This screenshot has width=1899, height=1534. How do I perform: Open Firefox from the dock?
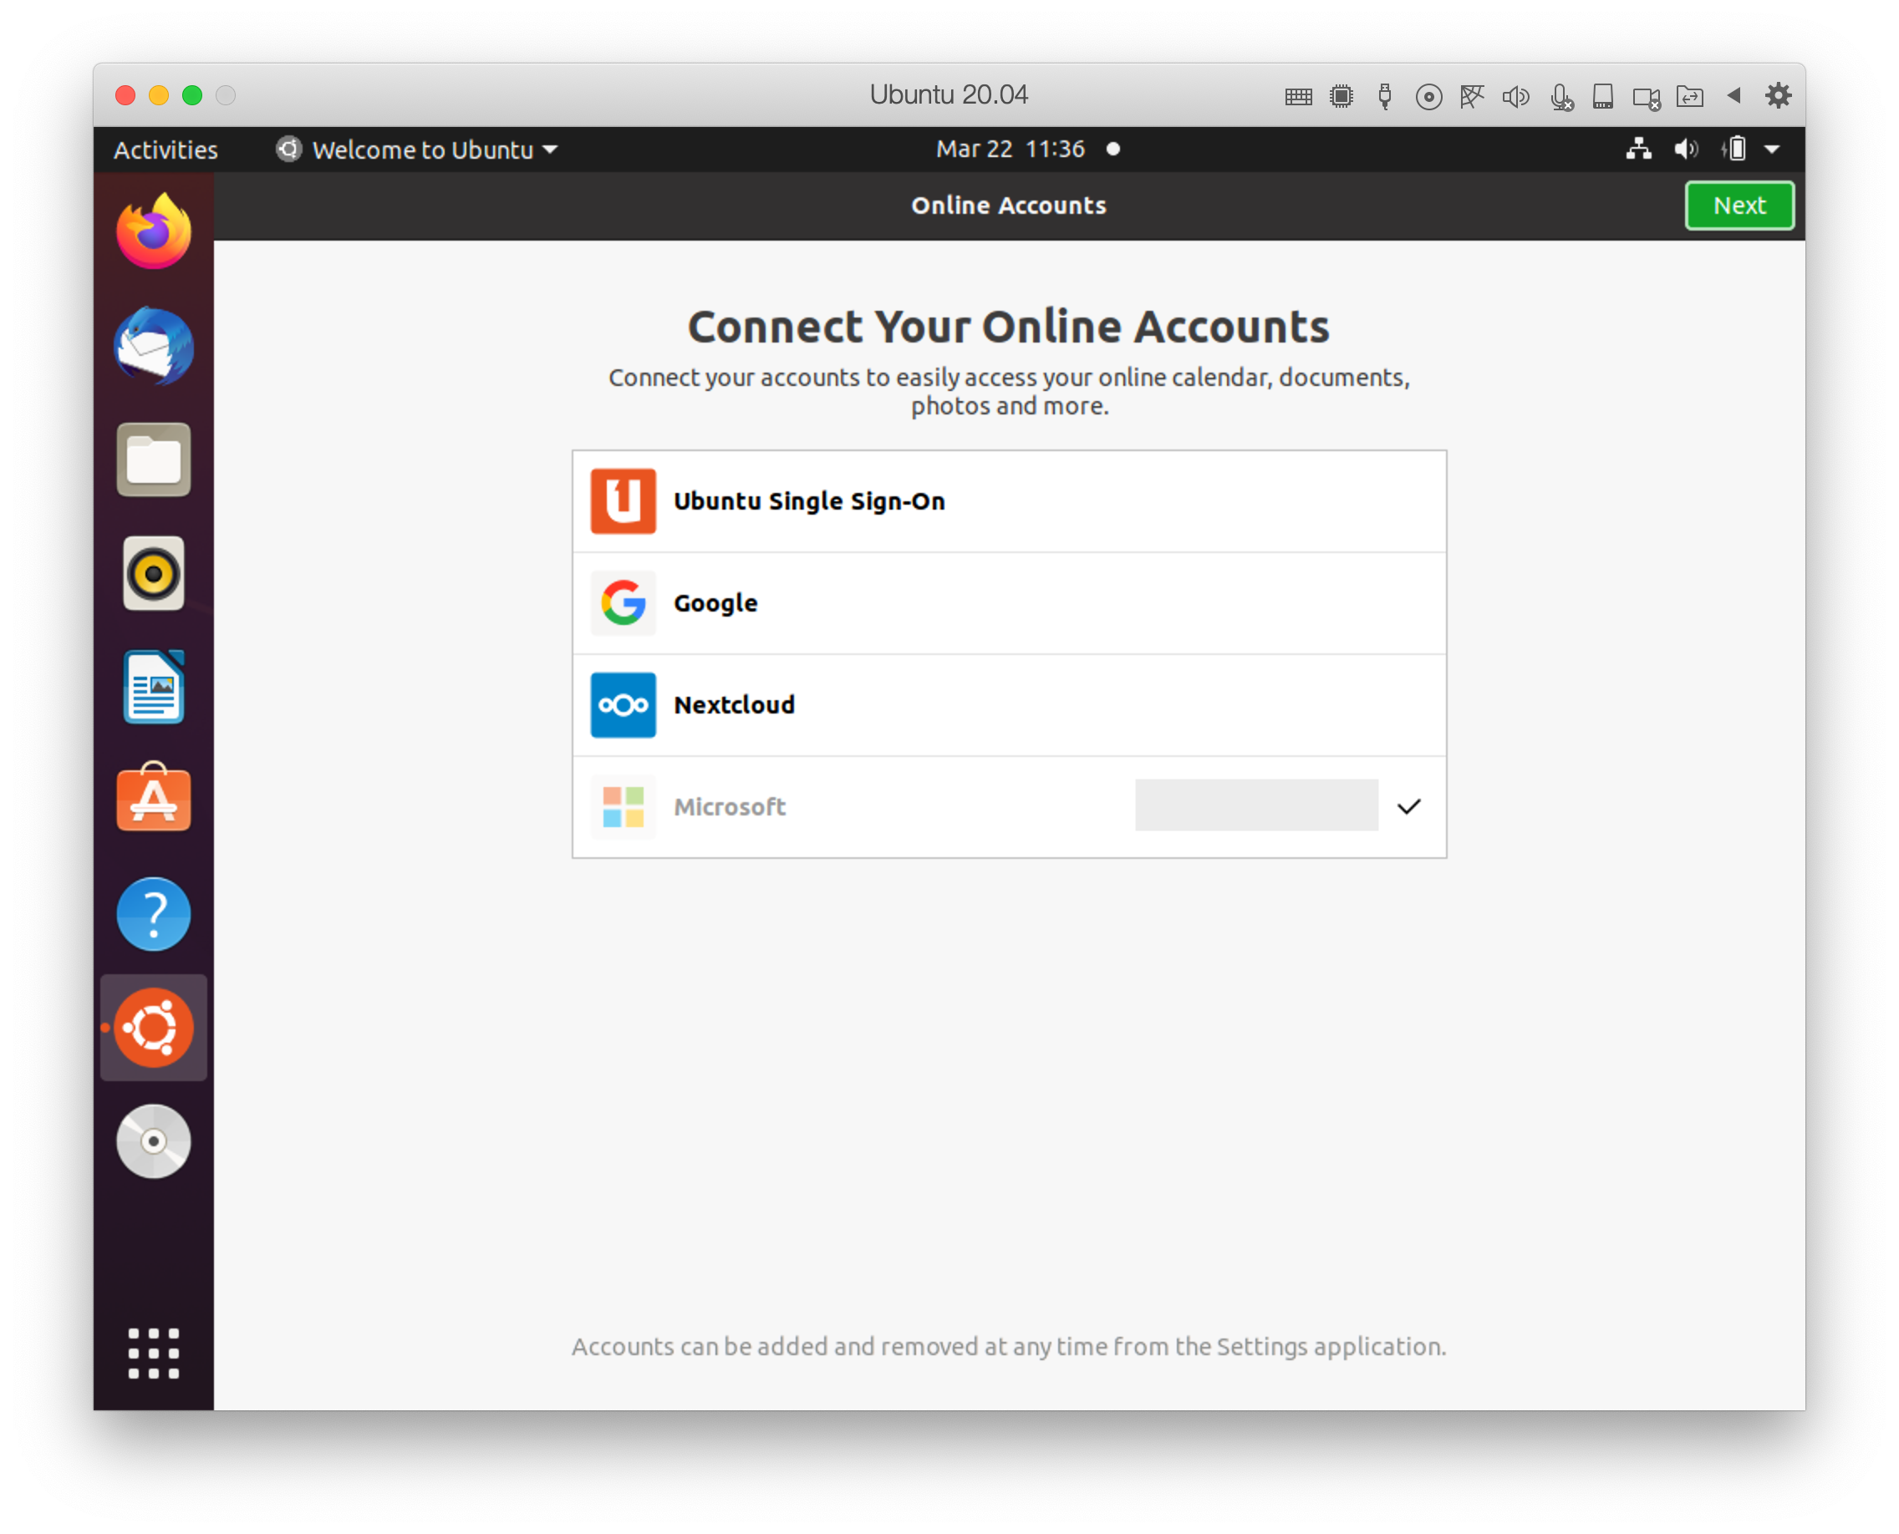pyautogui.click(x=154, y=233)
